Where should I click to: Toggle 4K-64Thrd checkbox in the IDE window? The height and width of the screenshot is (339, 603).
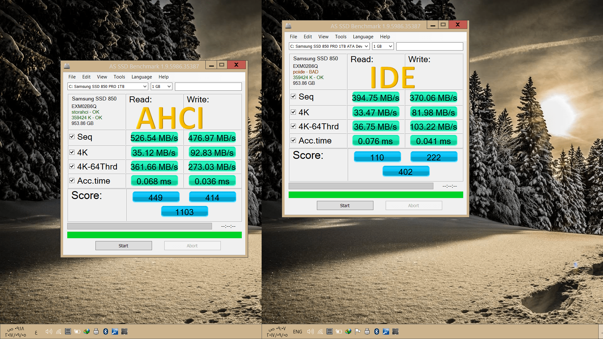tap(293, 126)
